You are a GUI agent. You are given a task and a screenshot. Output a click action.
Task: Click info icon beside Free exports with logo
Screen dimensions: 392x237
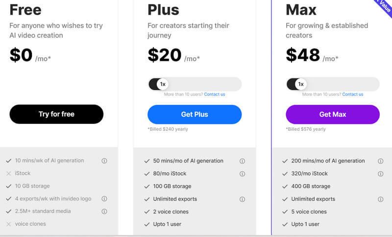click(x=104, y=199)
